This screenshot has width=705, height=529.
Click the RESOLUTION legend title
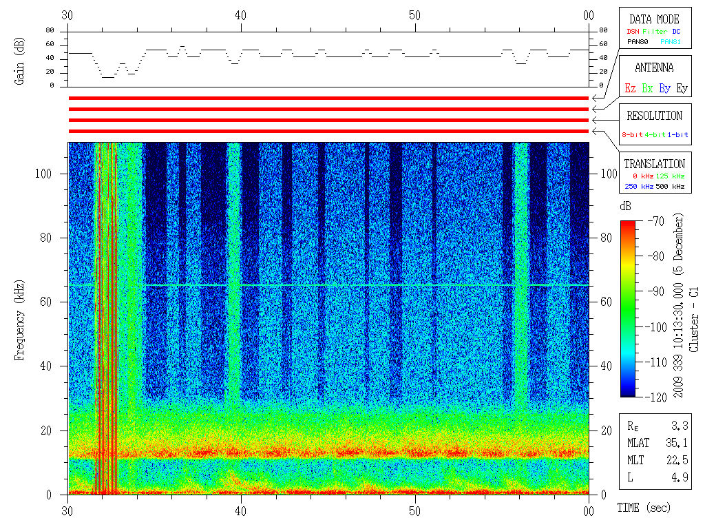click(654, 116)
